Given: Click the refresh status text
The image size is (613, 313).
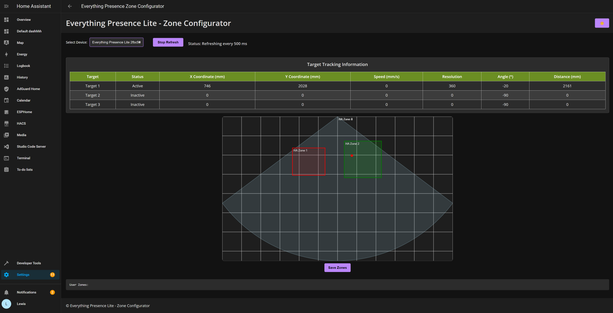Looking at the screenshot, I should click(218, 43).
